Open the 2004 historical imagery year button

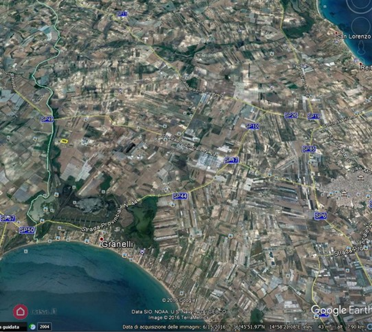coord(44,327)
